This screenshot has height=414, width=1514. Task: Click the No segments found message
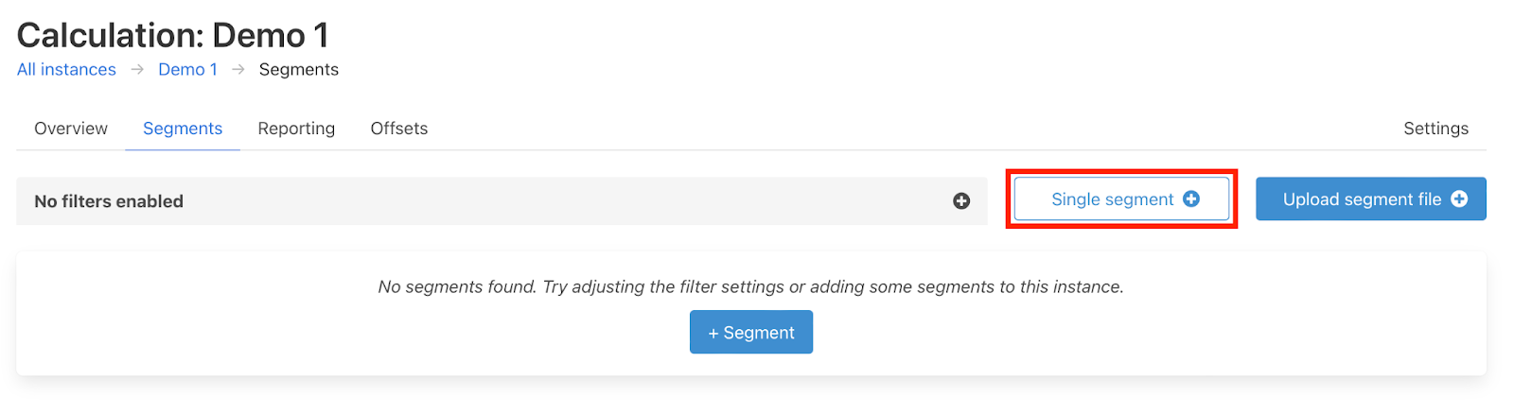[x=750, y=286]
